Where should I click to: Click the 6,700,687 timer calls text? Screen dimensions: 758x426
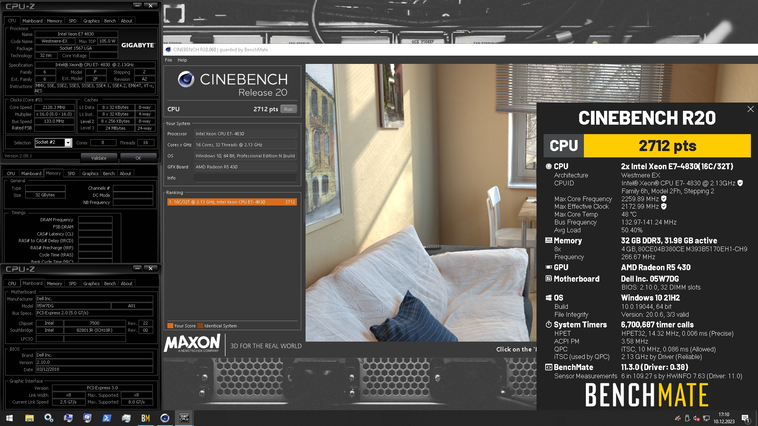point(657,325)
